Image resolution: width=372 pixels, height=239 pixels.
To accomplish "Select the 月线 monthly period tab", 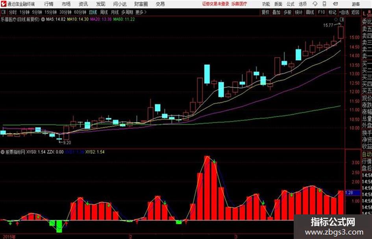I will [x=115, y=12].
